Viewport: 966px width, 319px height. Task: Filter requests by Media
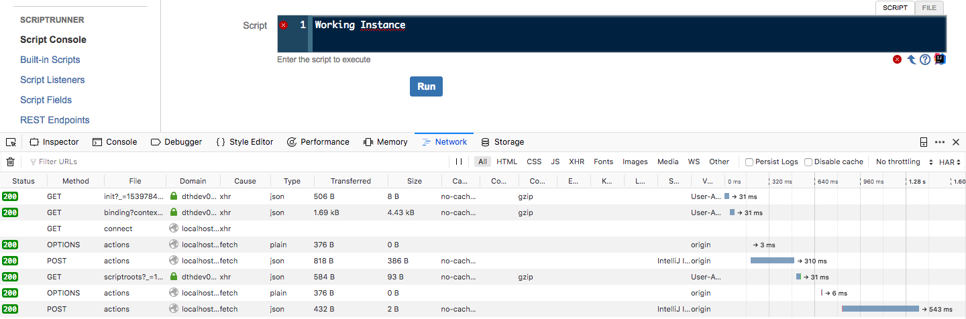(x=668, y=162)
